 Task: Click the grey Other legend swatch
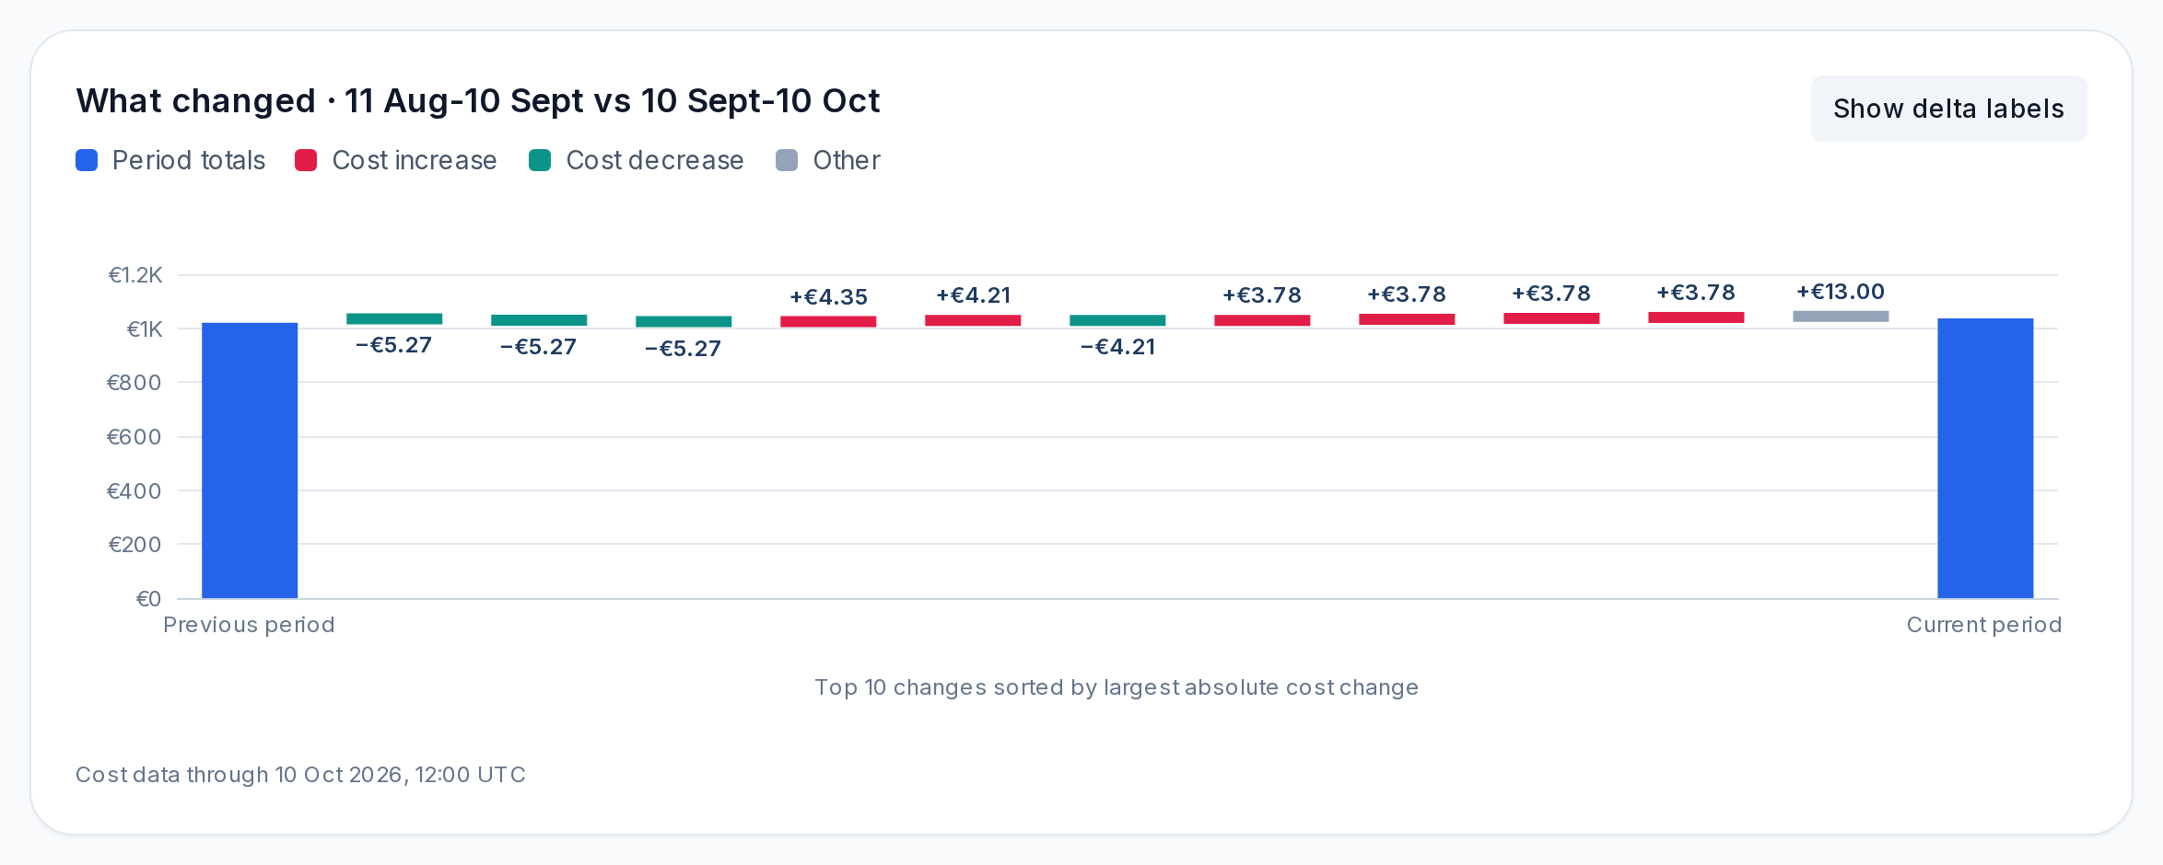pos(787,160)
